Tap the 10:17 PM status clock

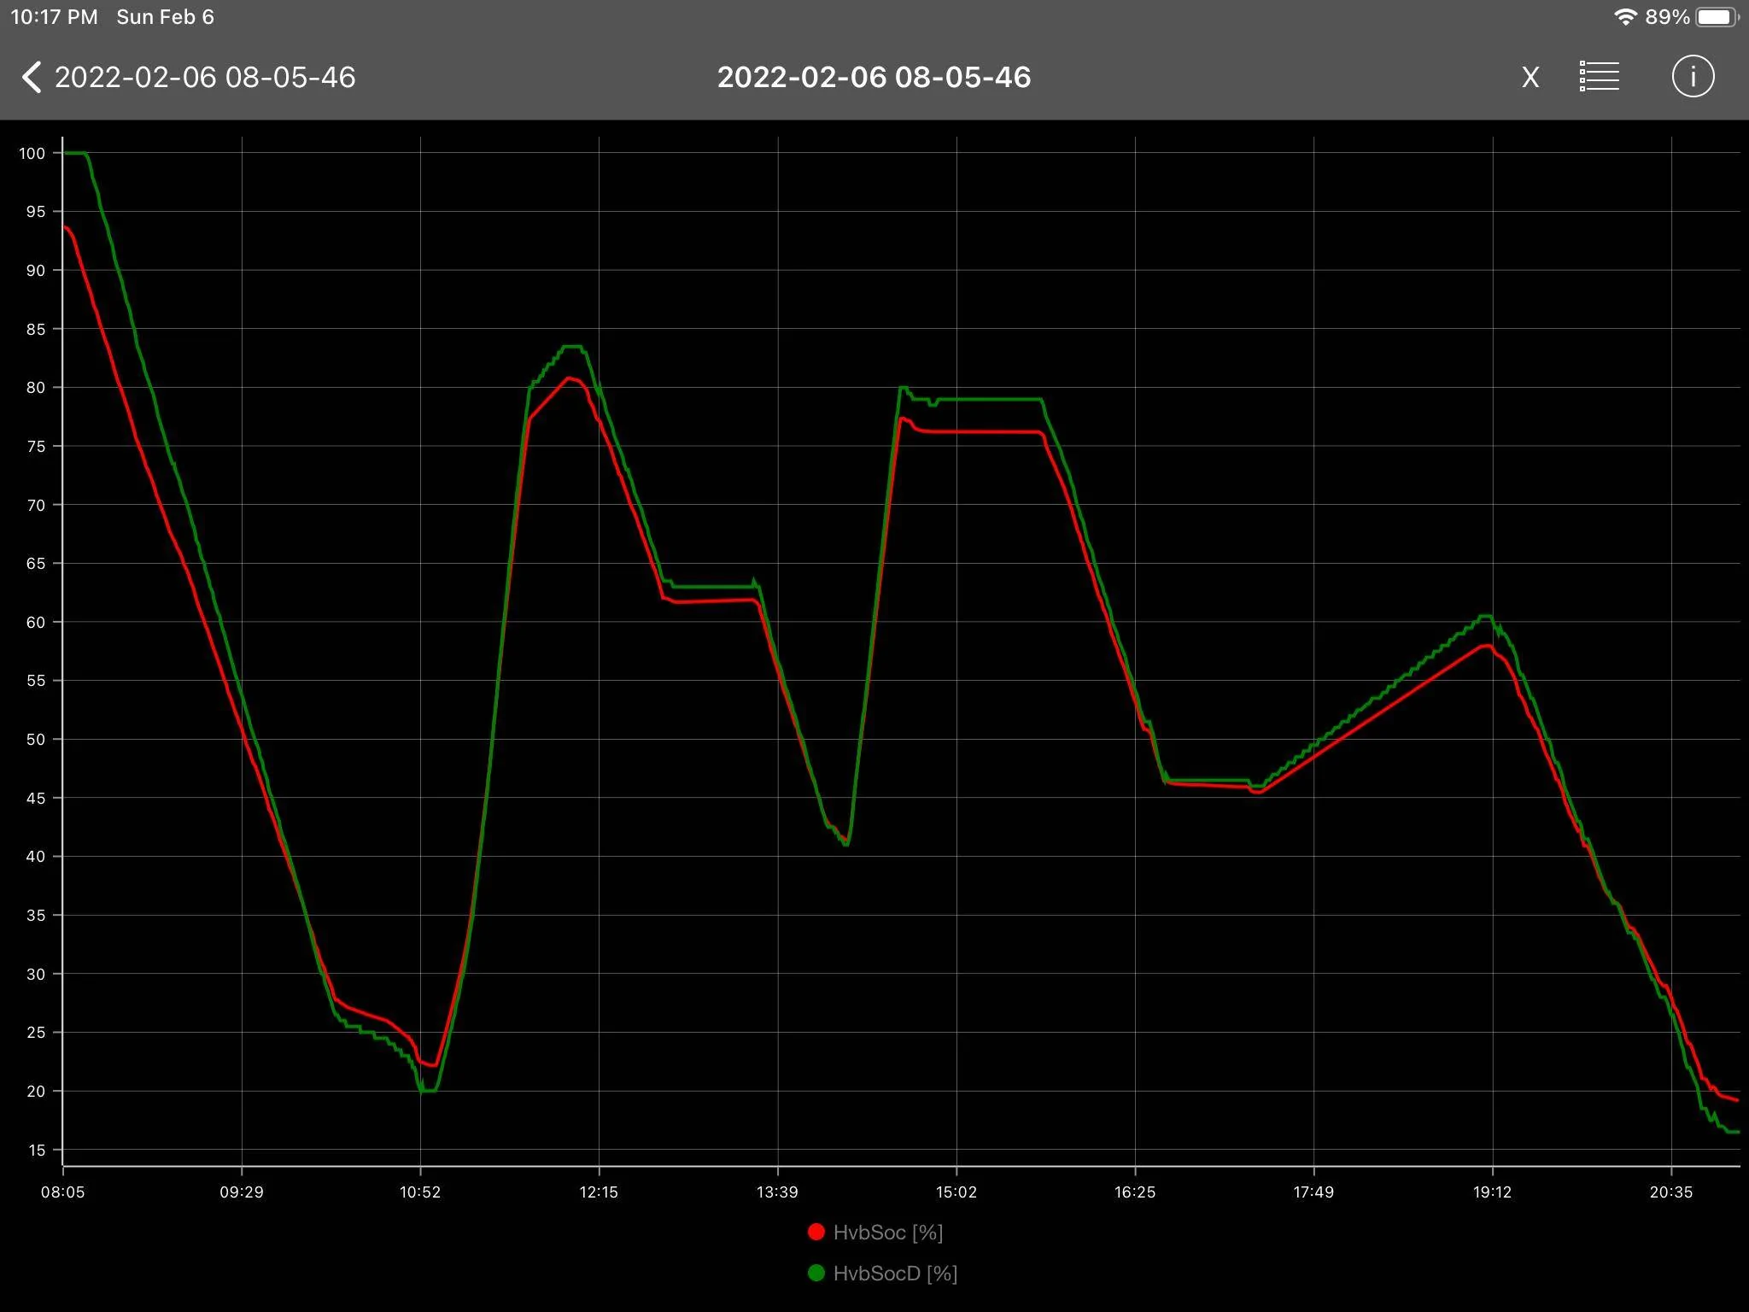click(54, 17)
